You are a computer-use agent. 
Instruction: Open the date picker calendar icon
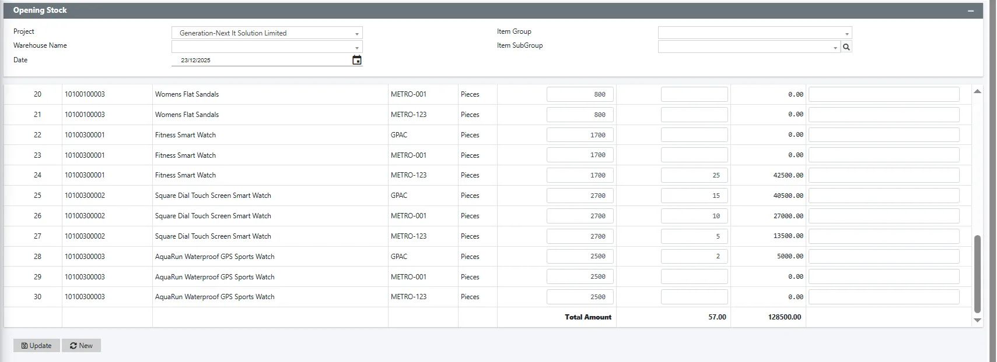(x=356, y=60)
